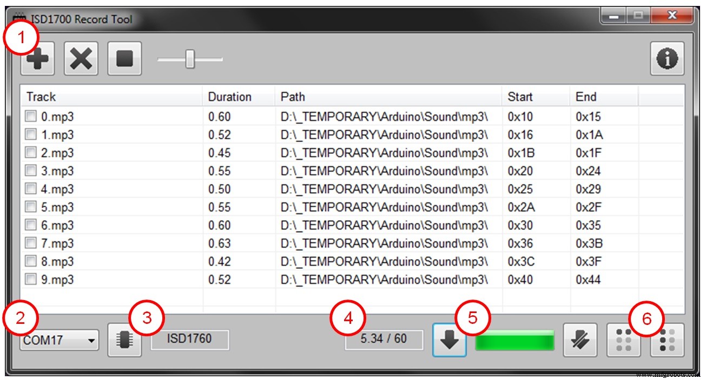Stop audio playback
The height and width of the screenshot is (380, 706).
click(x=124, y=58)
